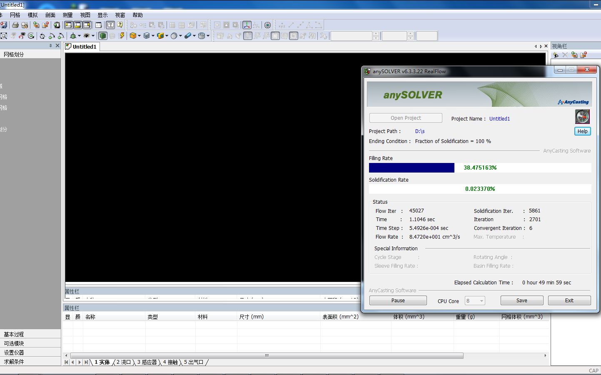Click the lightning bolt mesh generation icon
Screen dimensions: 601x375
click(122, 36)
